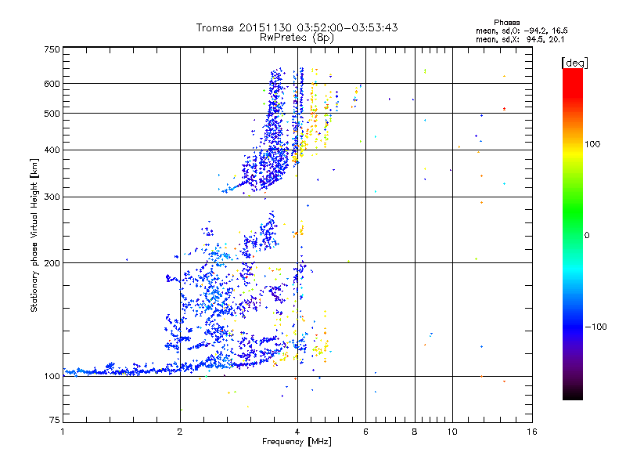626x470 pixels.
Task: Click the '500' y-axis tick label
Action: [52, 114]
